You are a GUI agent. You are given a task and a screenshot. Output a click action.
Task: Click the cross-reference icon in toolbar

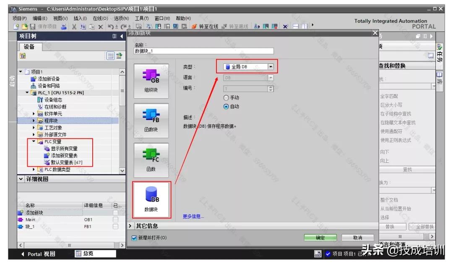coord(285,26)
